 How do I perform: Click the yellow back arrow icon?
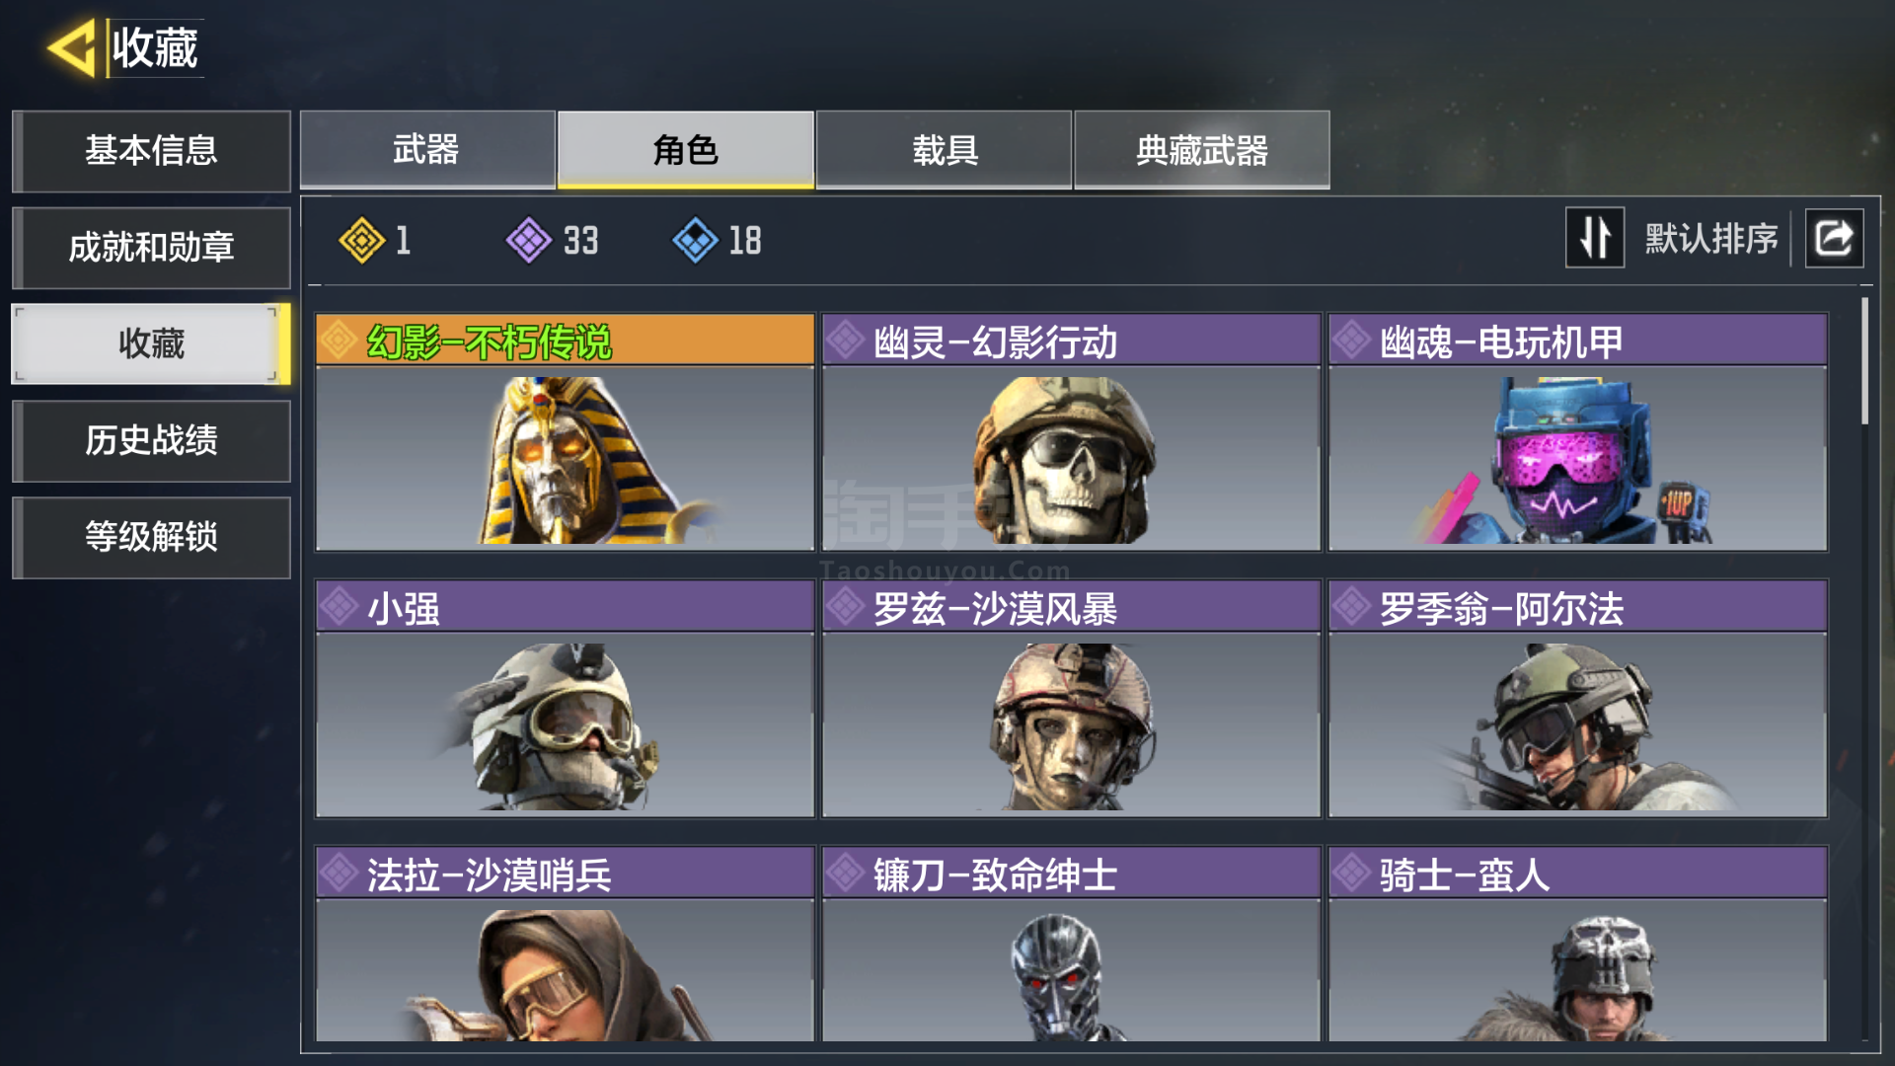pyautogui.click(x=71, y=47)
